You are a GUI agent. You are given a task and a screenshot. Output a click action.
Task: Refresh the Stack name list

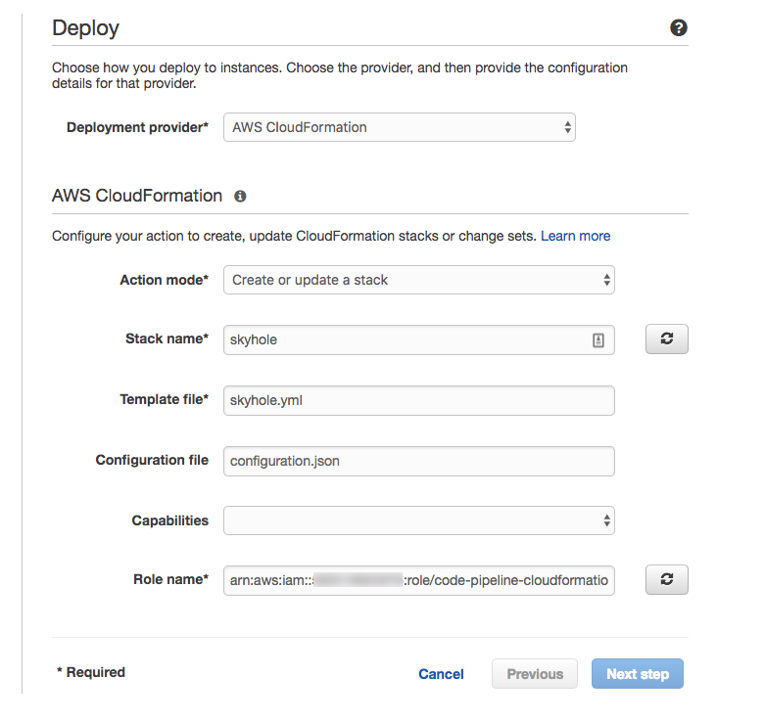pos(667,338)
